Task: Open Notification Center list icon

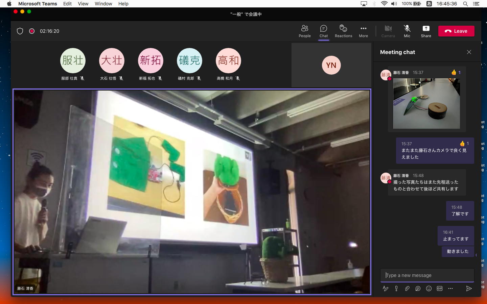Action: pyautogui.click(x=476, y=4)
